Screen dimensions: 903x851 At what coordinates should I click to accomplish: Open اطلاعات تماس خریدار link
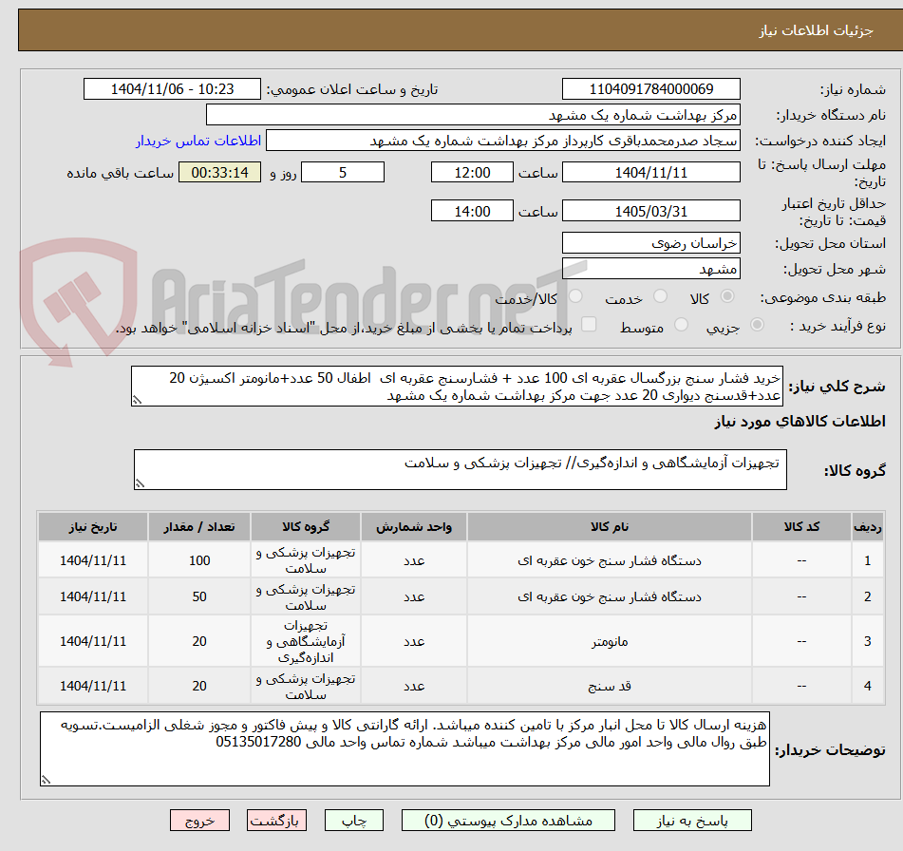(198, 141)
